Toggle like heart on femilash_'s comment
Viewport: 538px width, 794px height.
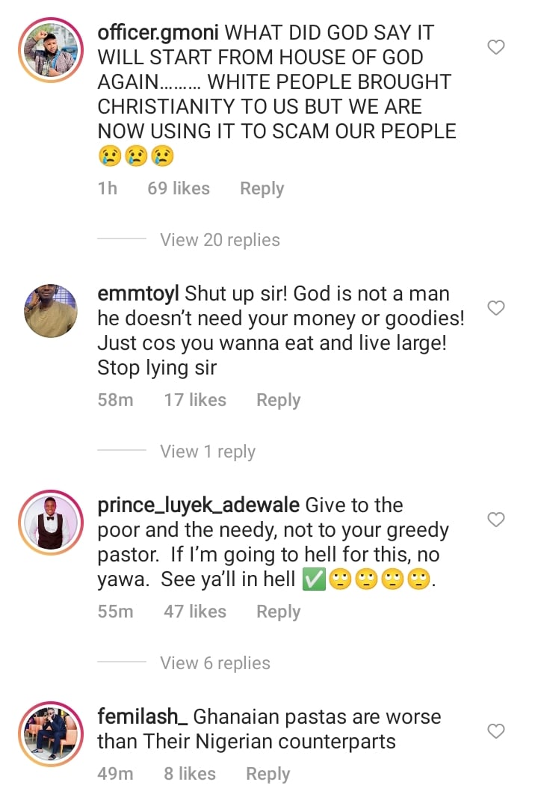point(496,731)
